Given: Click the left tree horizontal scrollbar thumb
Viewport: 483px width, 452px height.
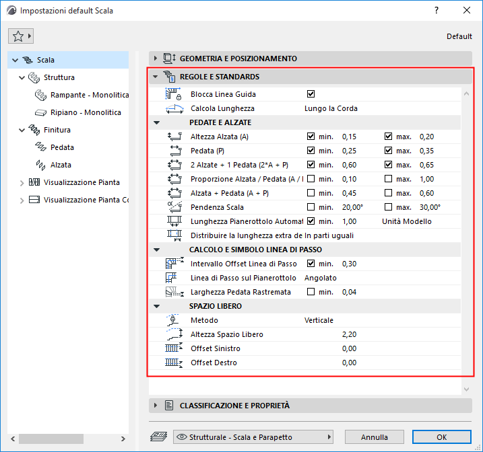Looking at the screenshot, I should [x=51, y=439].
